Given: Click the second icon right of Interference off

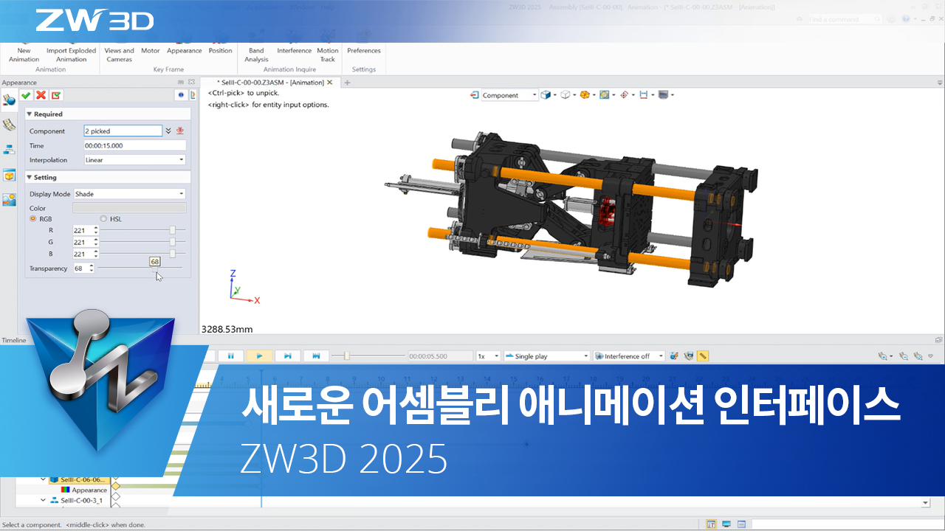Looking at the screenshot, I should [x=689, y=355].
